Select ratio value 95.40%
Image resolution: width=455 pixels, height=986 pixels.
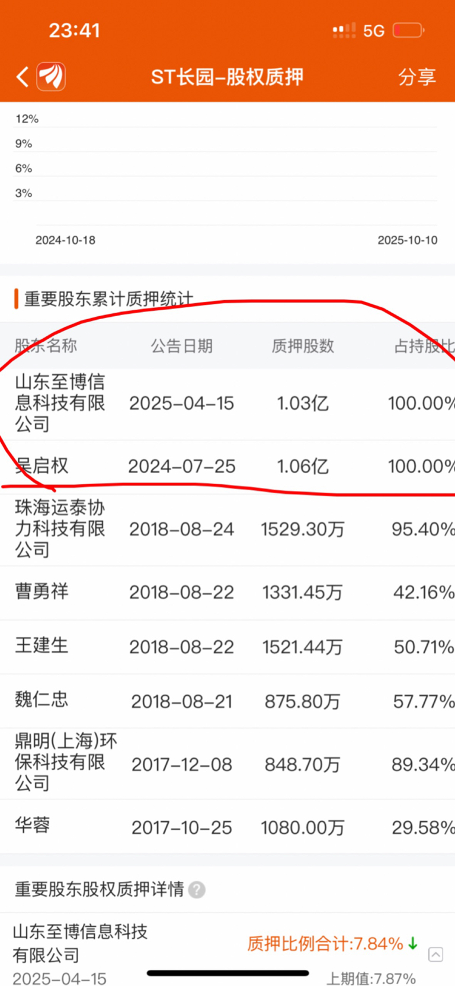(423, 529)
